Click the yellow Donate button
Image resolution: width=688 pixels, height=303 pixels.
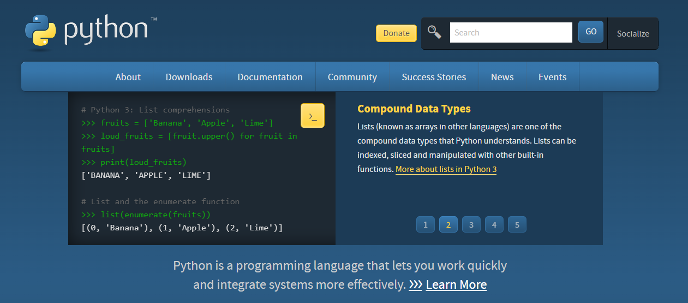(396, 33)
